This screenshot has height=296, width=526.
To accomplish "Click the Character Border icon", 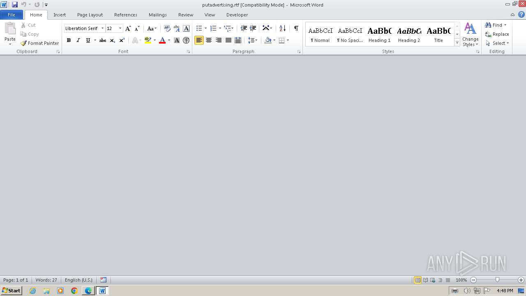I will (186, 28).
